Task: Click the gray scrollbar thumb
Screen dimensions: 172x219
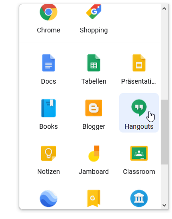Action: (x=164, y=132)
